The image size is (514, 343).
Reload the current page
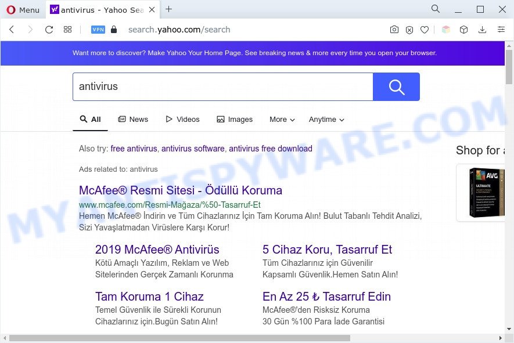tap(49, 30)
